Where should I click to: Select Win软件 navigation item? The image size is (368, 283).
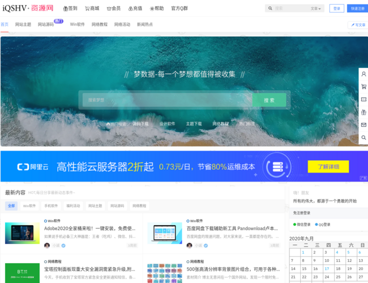click(x=77, y=24)
